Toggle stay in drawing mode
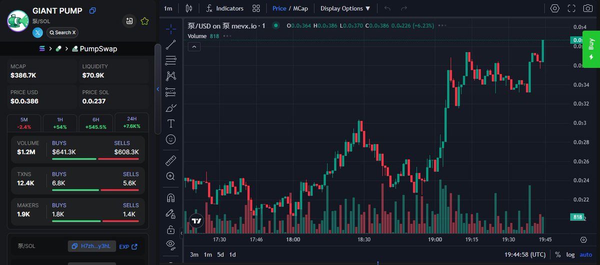This screenshot has height=265, width=600. click(171, 214)
